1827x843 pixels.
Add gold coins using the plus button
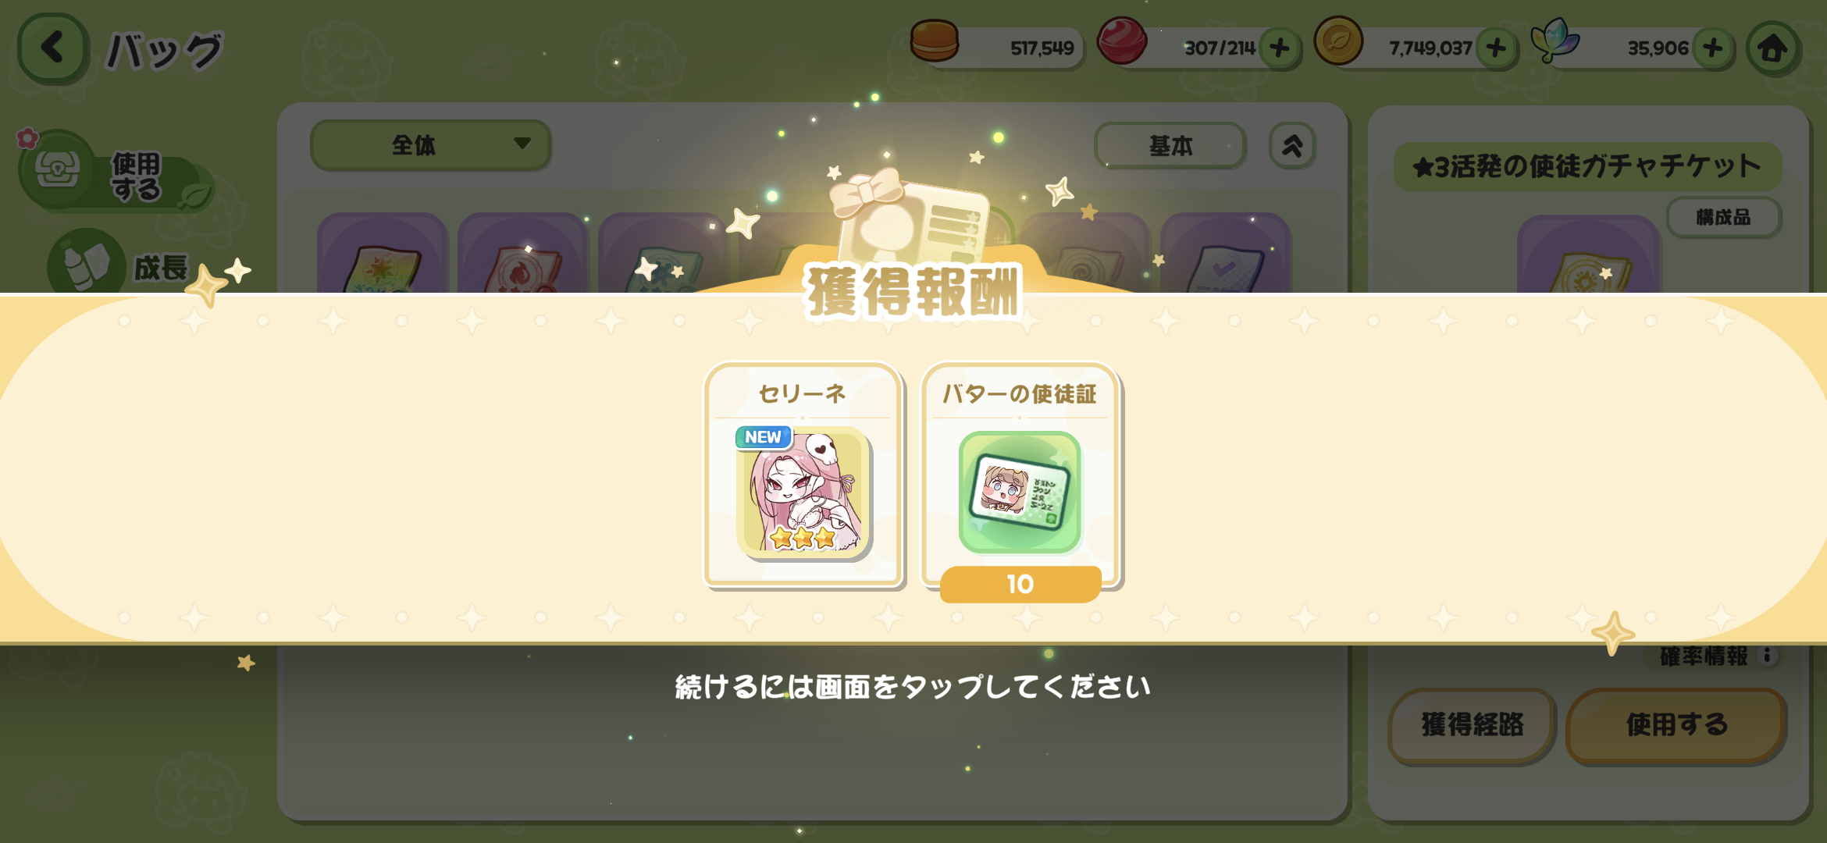pyautogui.click(x=1496, y=48)
